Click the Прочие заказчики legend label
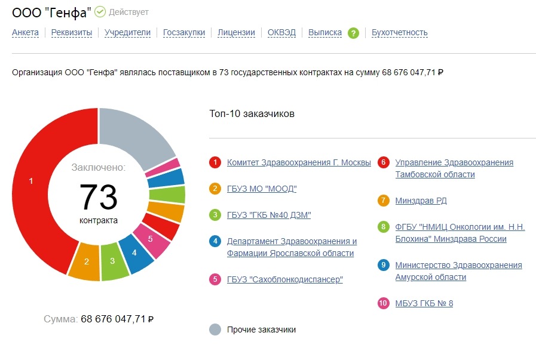Viewport: 536px width, 351px height. tap(262, 330)
